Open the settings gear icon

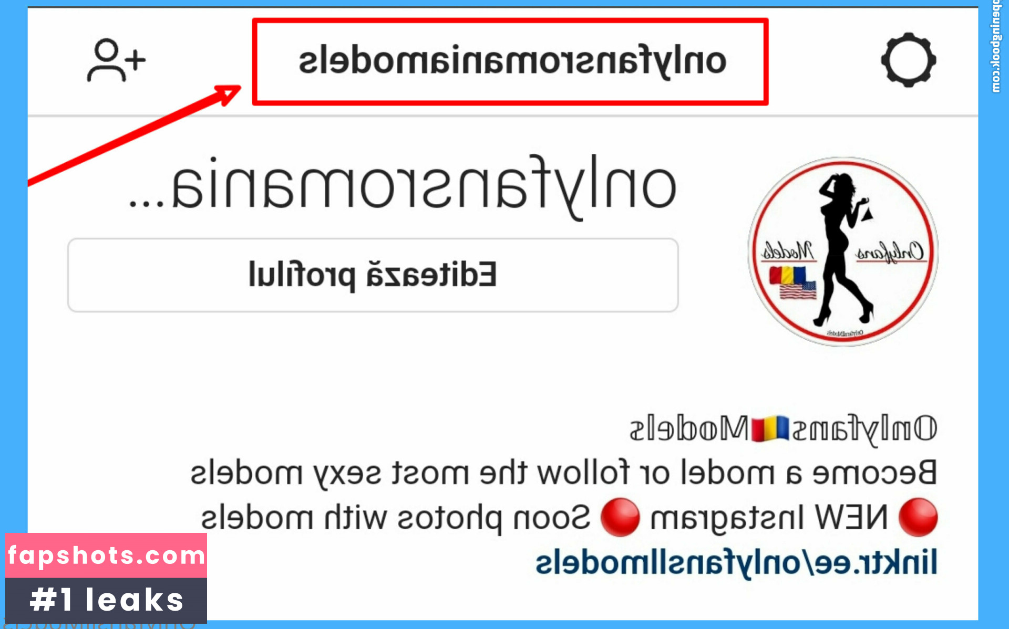pos(908,60)
